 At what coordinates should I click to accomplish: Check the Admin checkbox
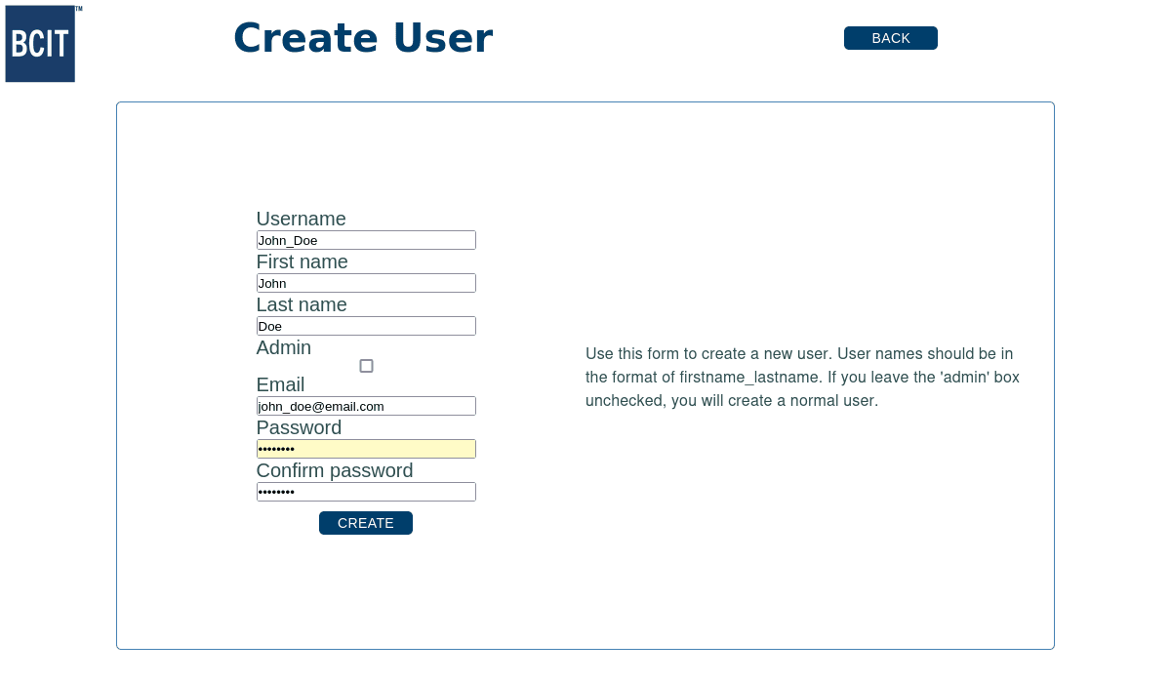point(366,366)
